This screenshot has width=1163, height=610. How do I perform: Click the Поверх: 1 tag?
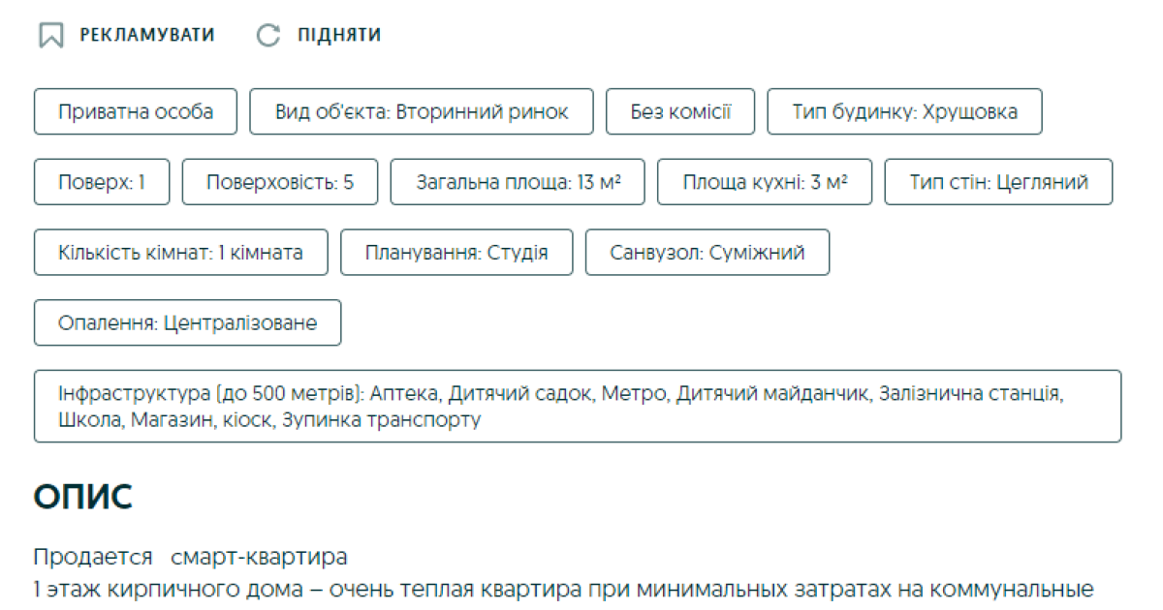pos(102,182)
